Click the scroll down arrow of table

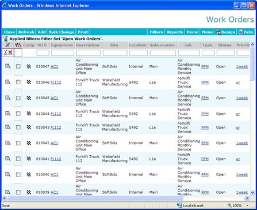point(252,193)
